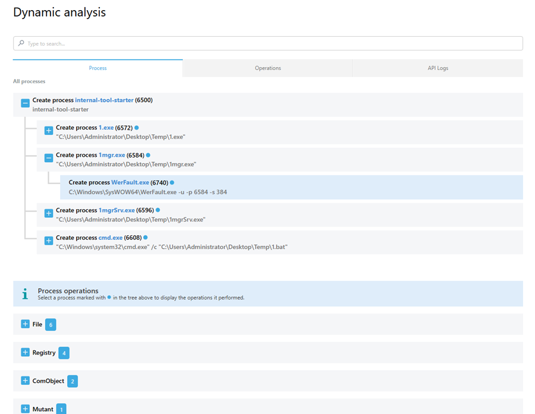Screen dimensions: 535x414
Task: Click the magnifier search icon
Action: click(21, 43)
